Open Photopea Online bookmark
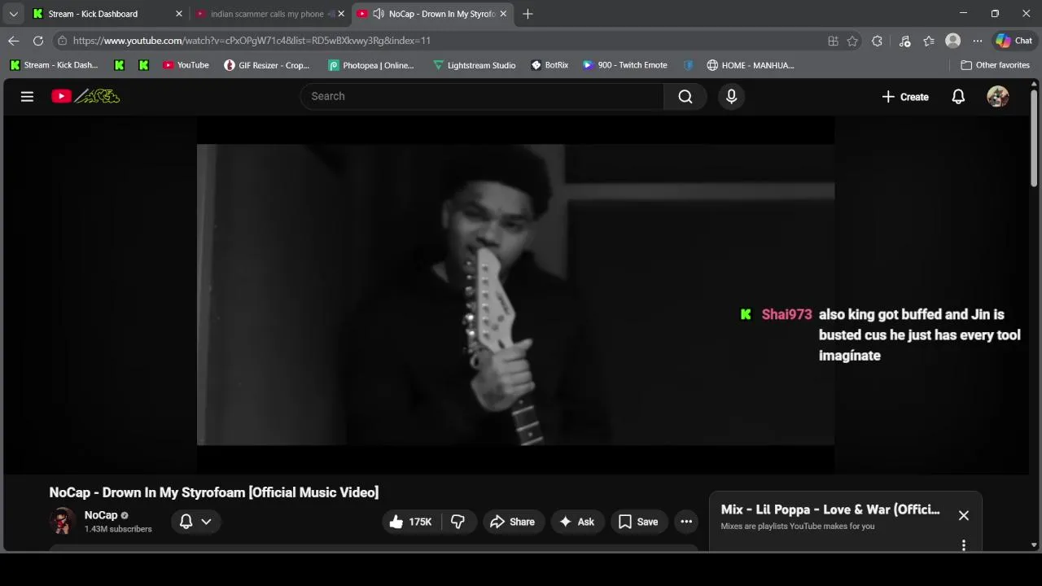Screen dimensions: 1042x586 pos(371,65)
